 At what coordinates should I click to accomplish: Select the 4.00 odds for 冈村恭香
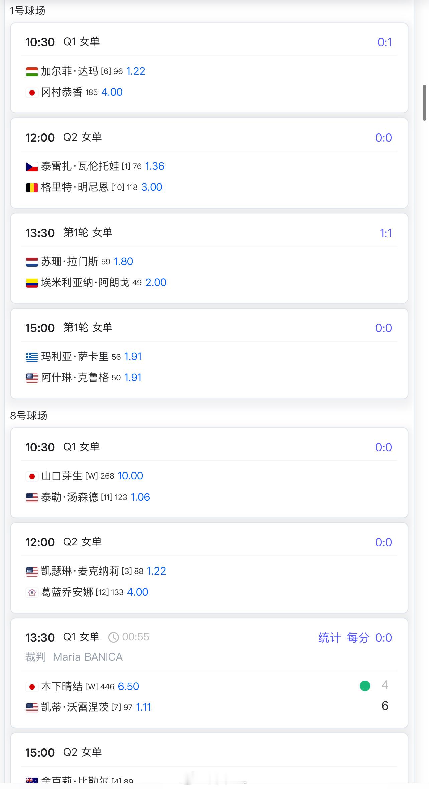(x=112, y=92)
